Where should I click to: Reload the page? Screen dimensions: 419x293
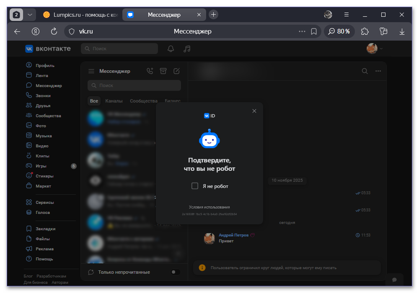tap(54, 31)
